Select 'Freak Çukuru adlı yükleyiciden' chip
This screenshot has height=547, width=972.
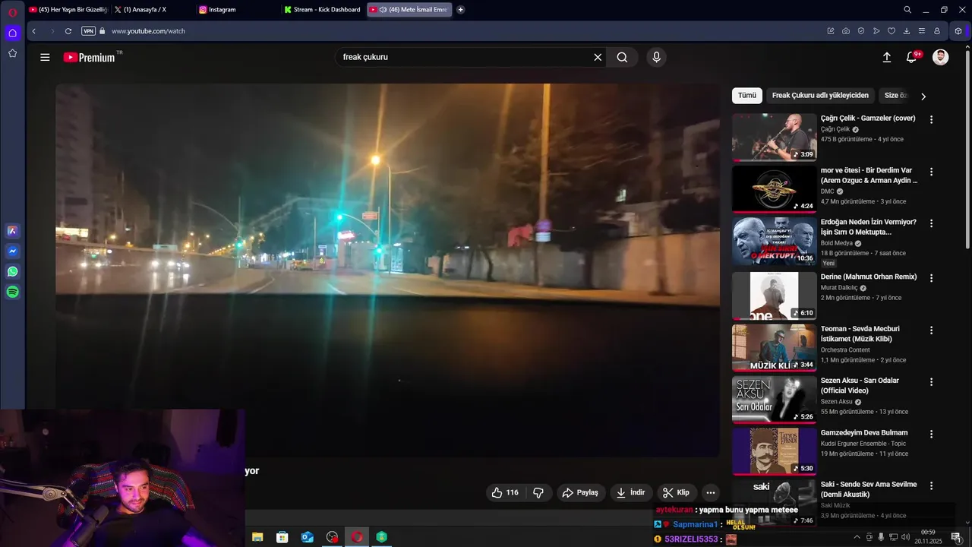pos(820,96)
